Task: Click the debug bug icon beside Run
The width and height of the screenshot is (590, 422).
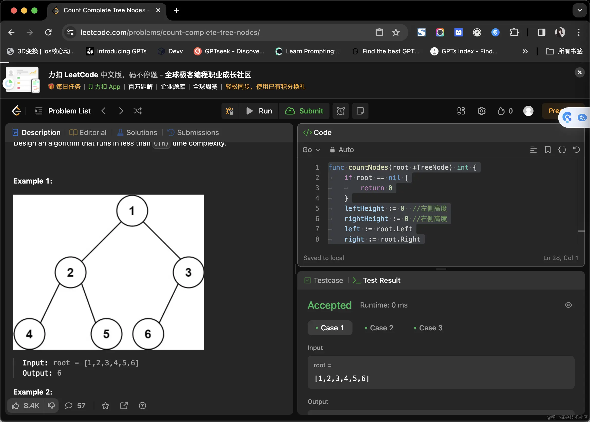Action: (x=230, y=111)
